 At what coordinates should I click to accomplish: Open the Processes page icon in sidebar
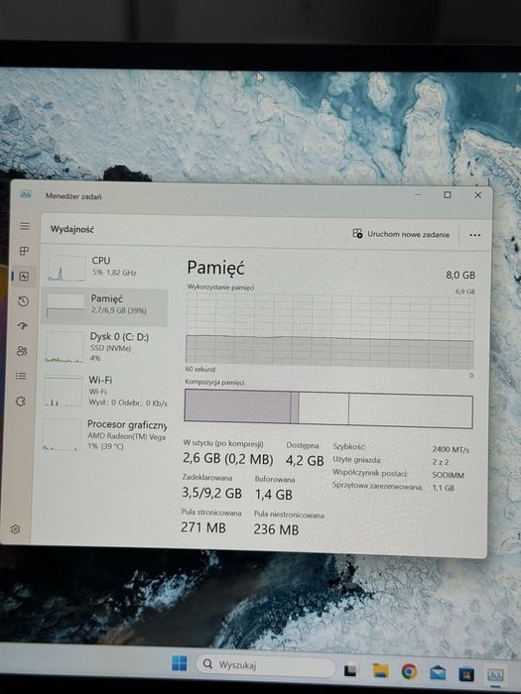25,252
